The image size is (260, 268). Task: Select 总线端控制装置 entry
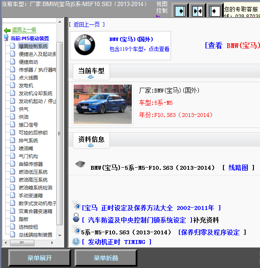tap(35, 235)
